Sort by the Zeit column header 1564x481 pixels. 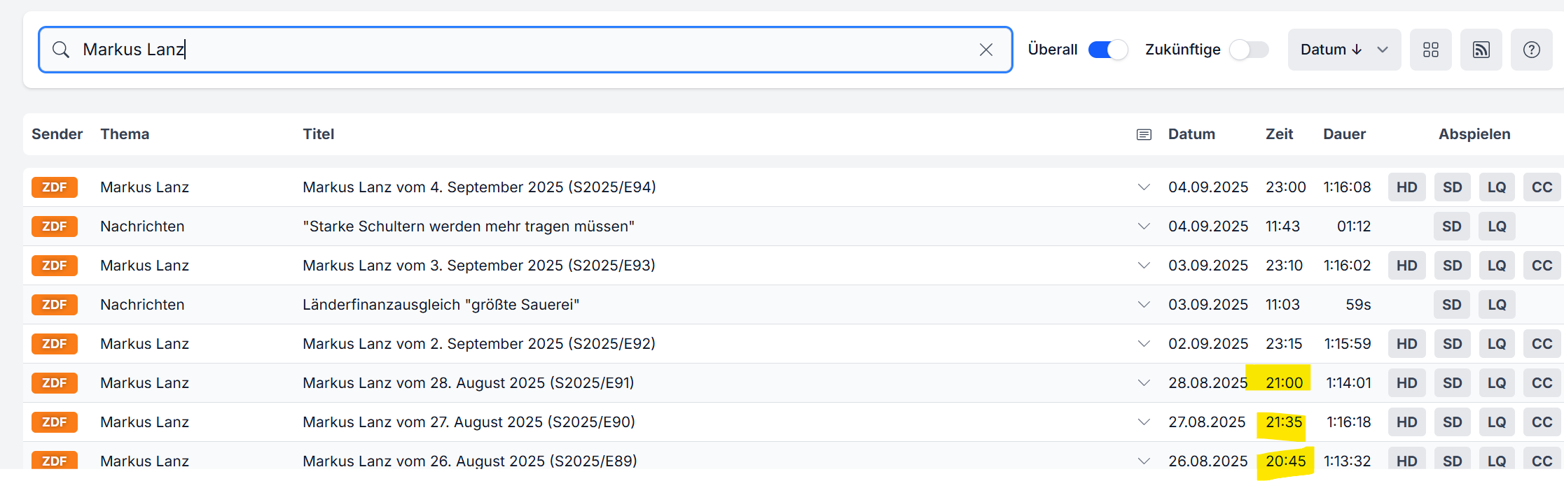pos(1280,134)
